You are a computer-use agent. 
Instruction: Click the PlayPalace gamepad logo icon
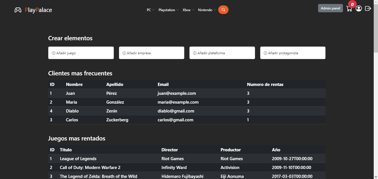pyautogui.click(x=18, y=10)
